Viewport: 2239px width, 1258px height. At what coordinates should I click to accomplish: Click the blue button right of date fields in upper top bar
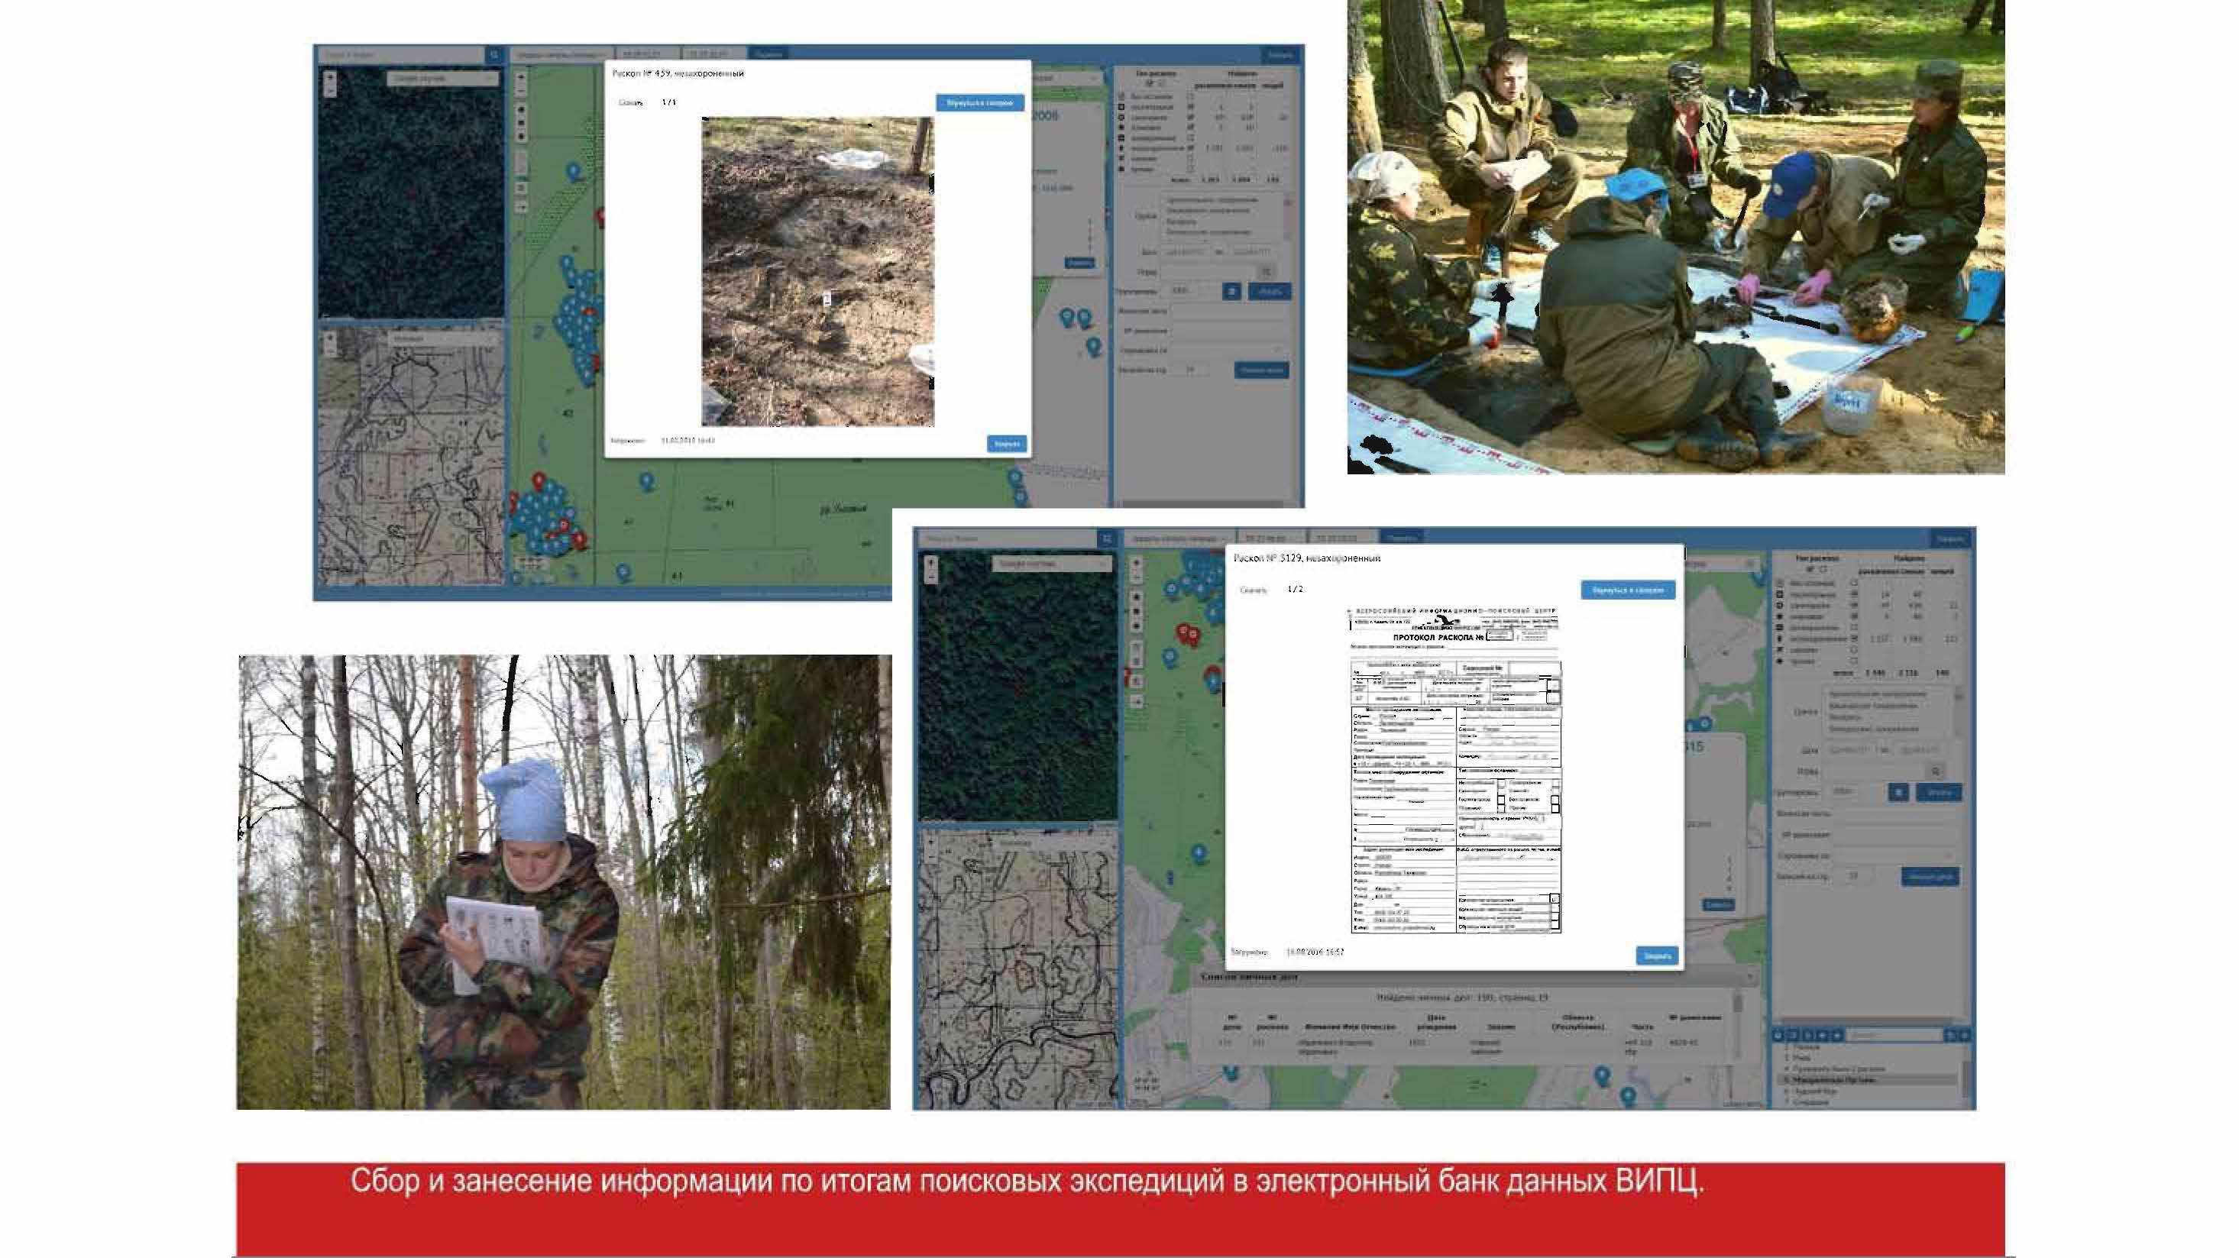[x=768, y=54]
